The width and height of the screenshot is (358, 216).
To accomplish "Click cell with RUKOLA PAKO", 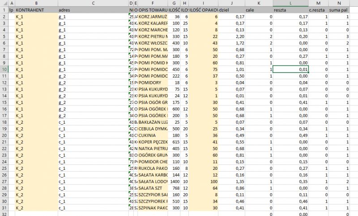I will pos(153,168).
